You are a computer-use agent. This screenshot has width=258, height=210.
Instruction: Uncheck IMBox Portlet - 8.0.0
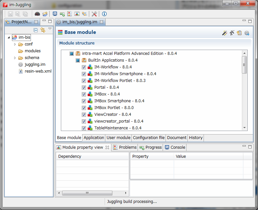tap(84, 108)
